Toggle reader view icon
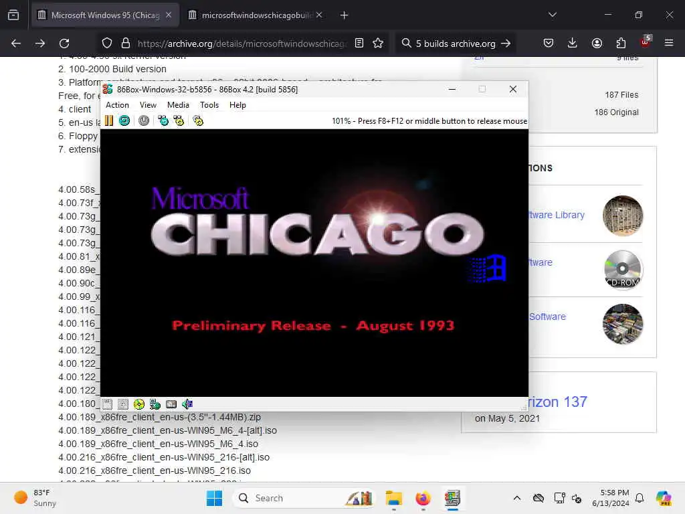This screenshot has height=514, width=685. click(359, 44)
